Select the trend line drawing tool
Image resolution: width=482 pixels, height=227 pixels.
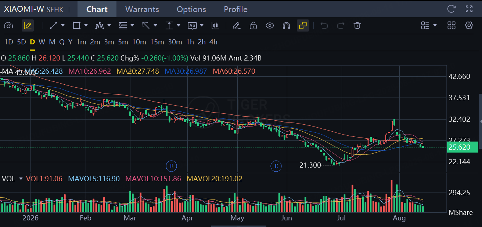pyautogui.click(x=54, y=26)
